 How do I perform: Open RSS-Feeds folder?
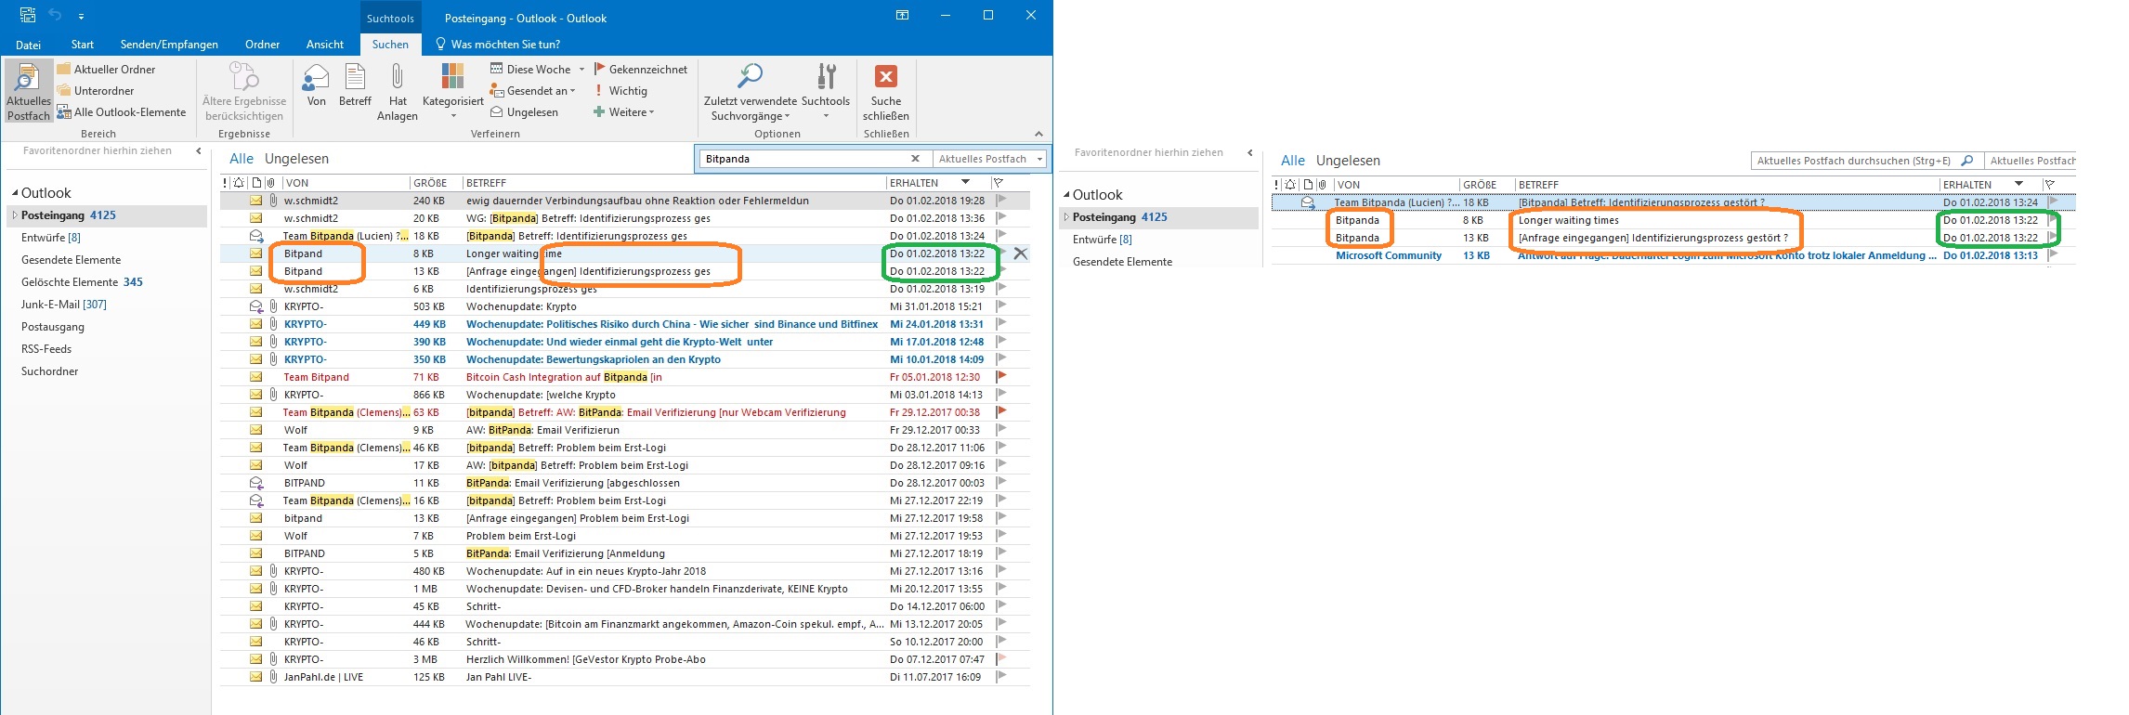pos(46,349)
